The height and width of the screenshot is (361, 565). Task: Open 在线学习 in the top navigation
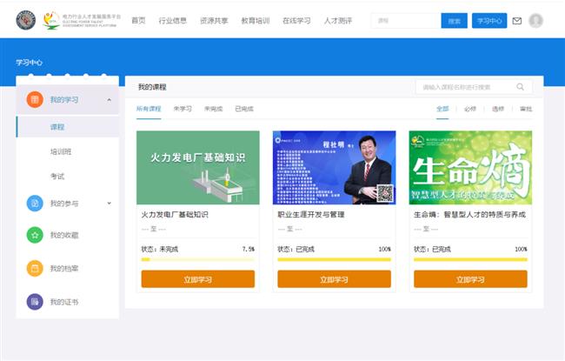tap(296, 20)
